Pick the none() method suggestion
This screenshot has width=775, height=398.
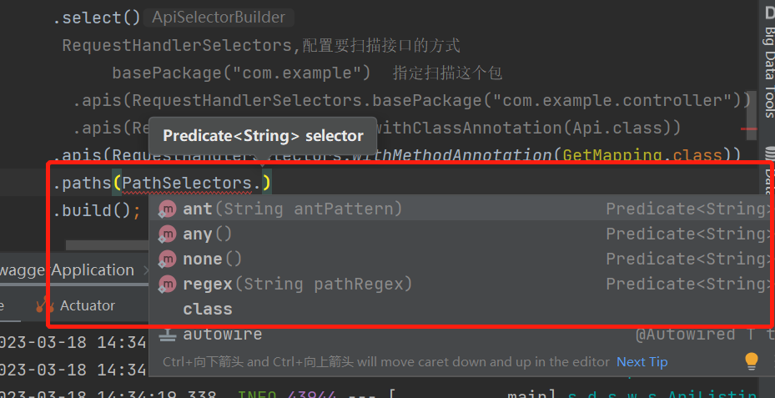460,259
